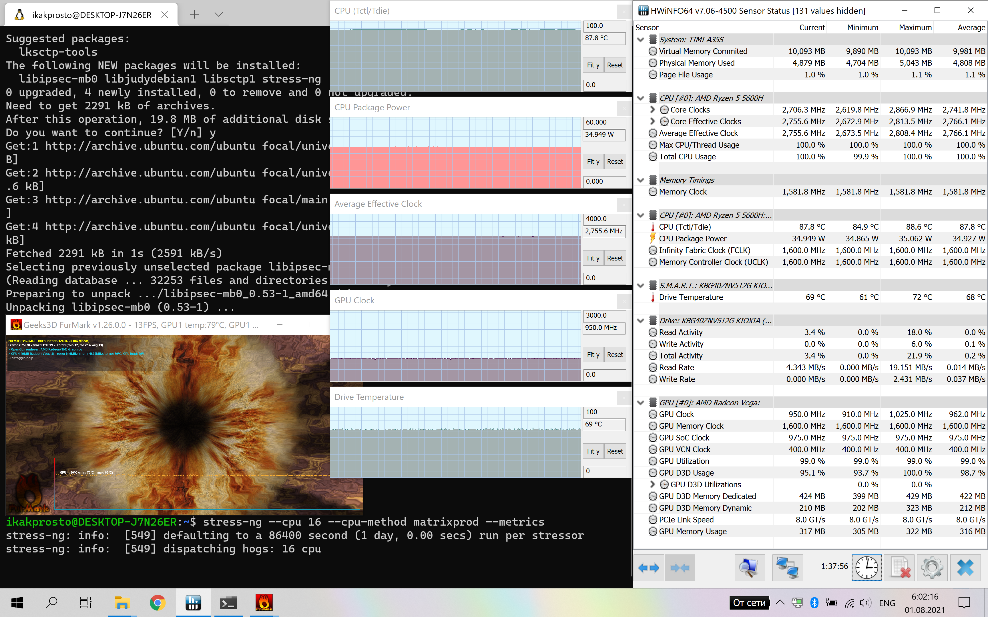988x617 pixels.
Task: Collapse CPU [#0]: AMD Ryzen 5 5600H group
Action: [x=641, y=98]
